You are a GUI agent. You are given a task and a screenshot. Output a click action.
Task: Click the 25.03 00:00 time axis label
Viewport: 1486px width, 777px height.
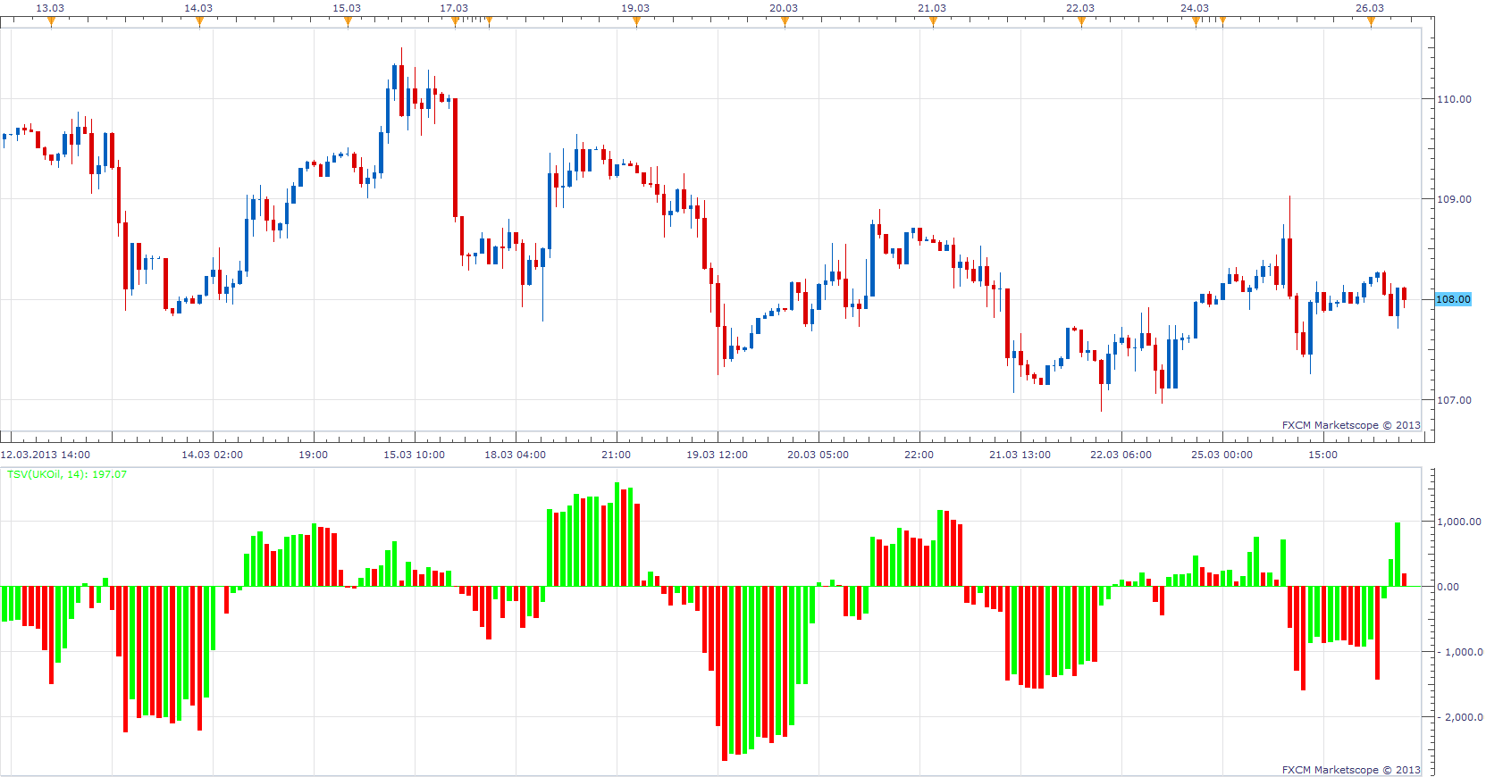pyautogui.click(x=1222, y=455)
